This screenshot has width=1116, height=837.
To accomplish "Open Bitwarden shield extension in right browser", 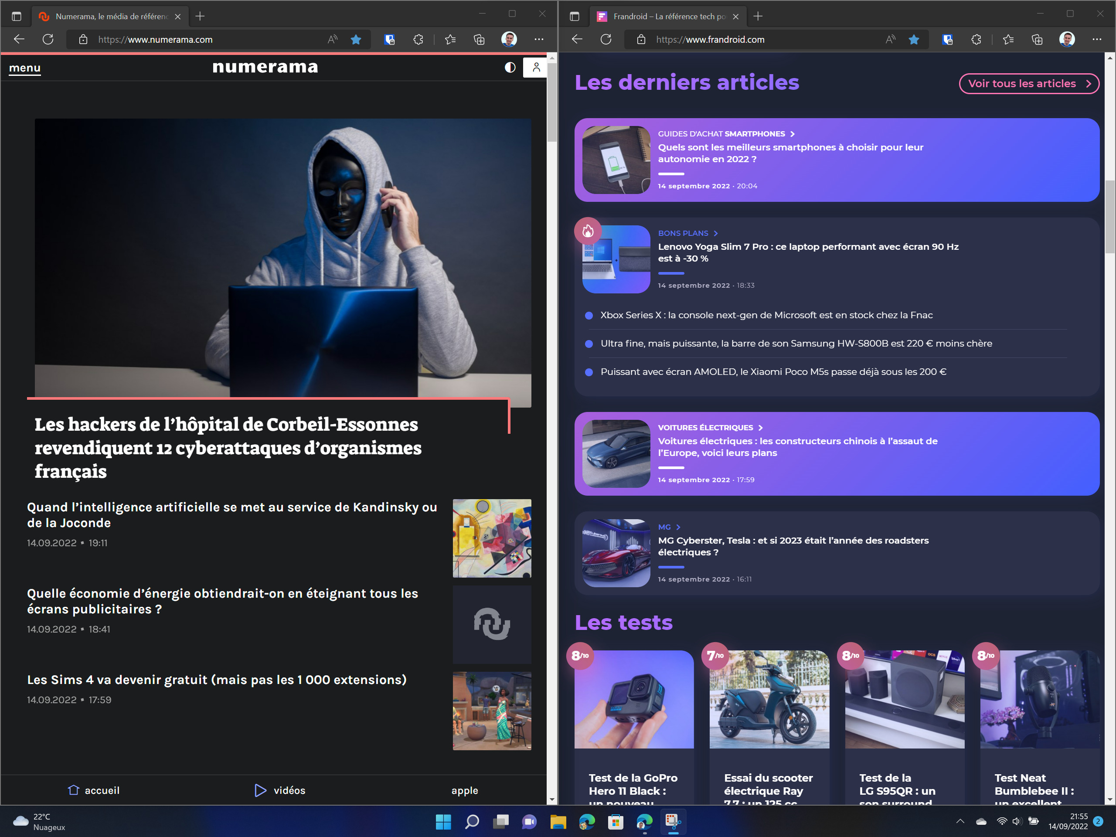I will 947,39.
